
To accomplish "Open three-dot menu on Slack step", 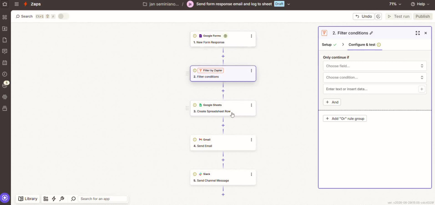I will (x=251, y=174).
